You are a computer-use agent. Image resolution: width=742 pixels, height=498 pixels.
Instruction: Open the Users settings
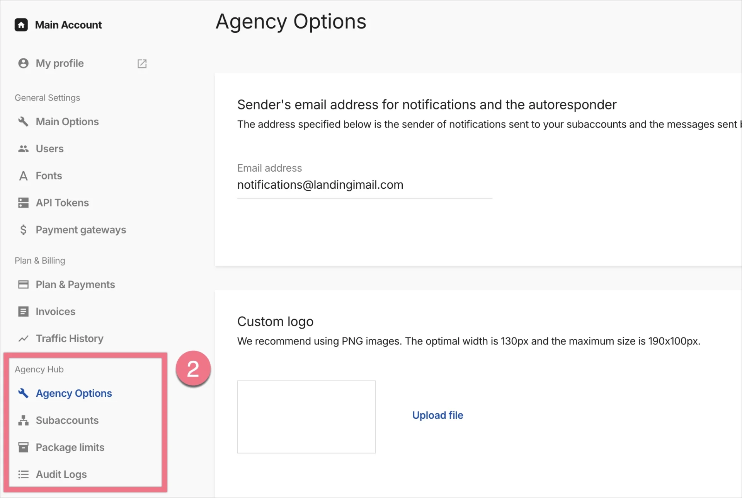49,148
